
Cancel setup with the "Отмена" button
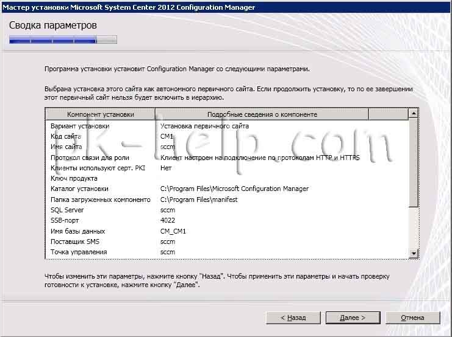[x=412, y=318]
